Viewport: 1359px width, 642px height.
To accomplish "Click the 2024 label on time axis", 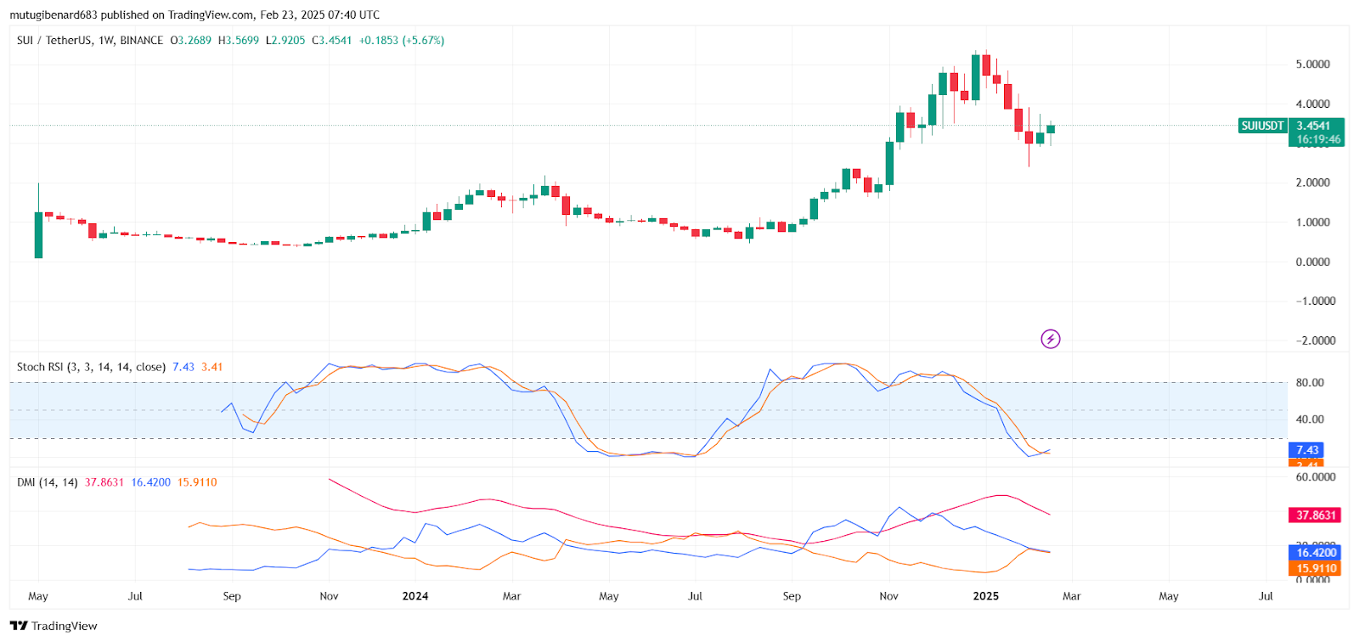I will tap(415, 596).
